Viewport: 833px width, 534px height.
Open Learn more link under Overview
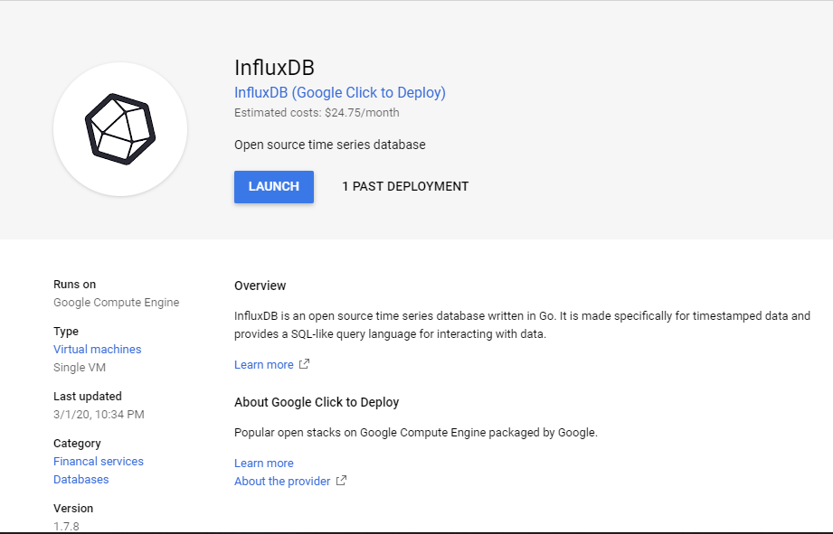tap(264, 365)
